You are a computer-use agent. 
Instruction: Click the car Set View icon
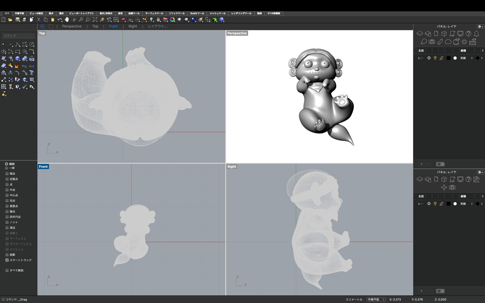(x=123, y=19)
